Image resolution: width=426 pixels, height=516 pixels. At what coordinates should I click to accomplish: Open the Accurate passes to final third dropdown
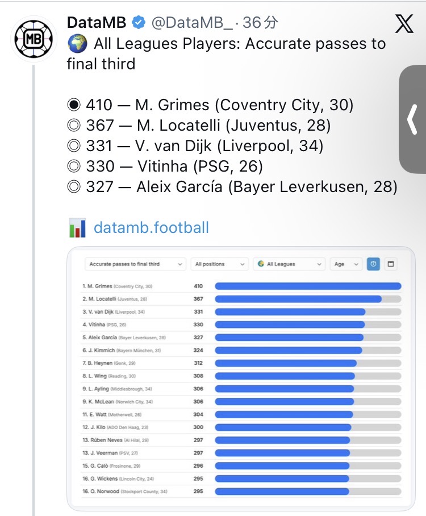[136, 264]
